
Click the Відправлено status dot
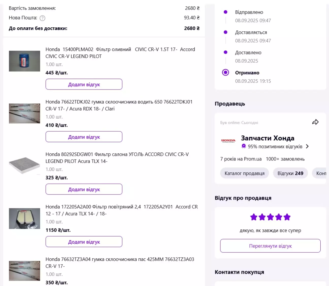(225, 12)
